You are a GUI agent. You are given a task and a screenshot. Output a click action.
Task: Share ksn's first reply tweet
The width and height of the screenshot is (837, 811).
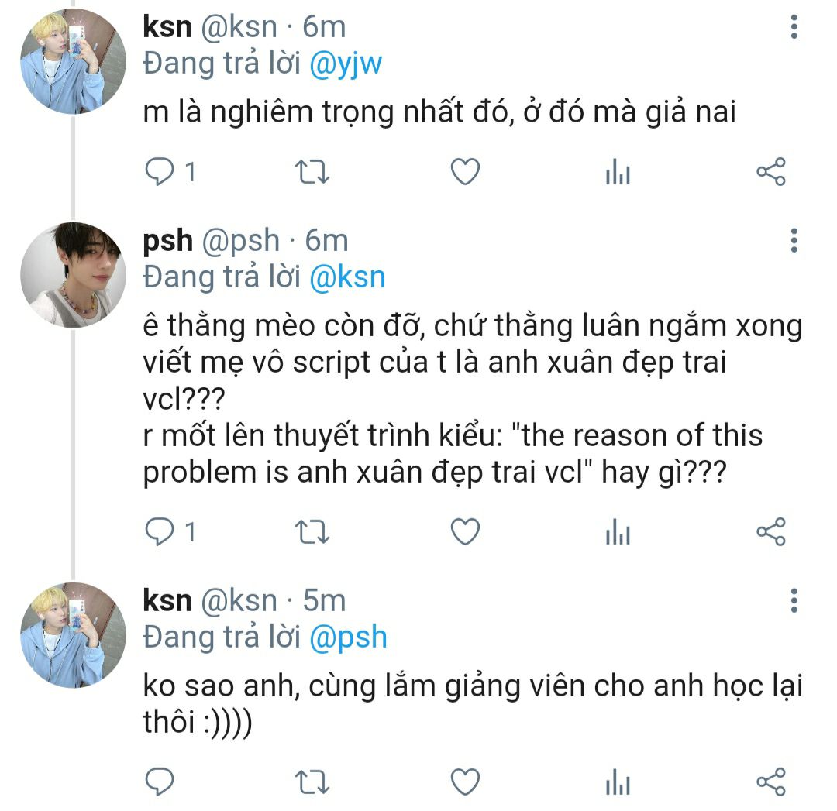tap(770, 172)
